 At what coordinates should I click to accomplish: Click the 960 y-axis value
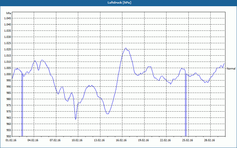9,124
